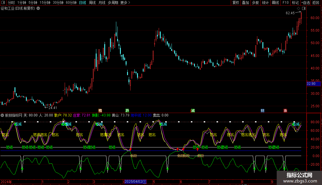
Task: Click the 榜 event marker icon
Action: tap(100, 110)
